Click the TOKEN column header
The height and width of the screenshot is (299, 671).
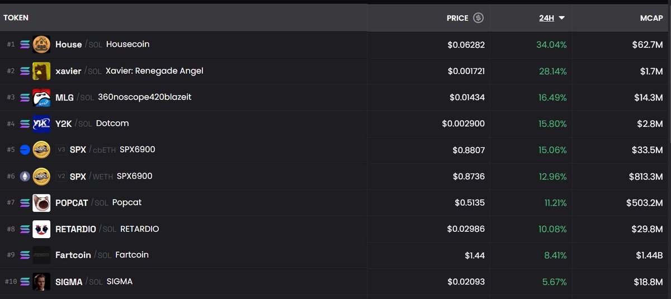16,18
